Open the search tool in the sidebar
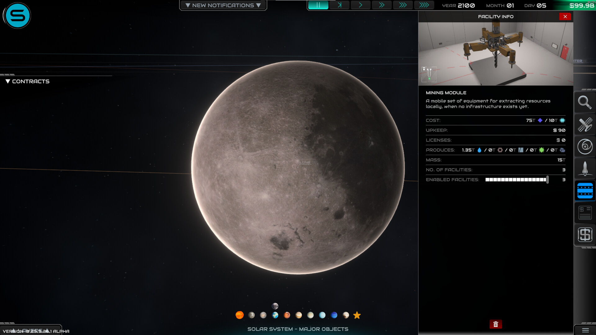The height and width of the screenshot is (335, 596). (x=585, y=102)
